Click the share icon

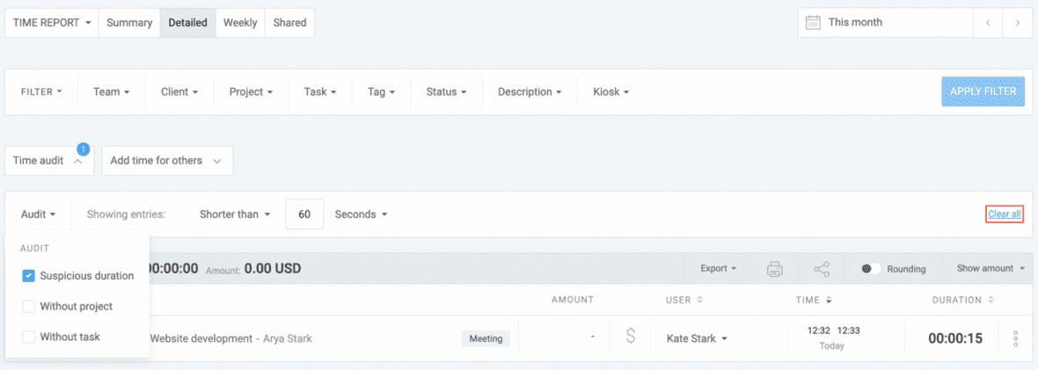[822, 269]
